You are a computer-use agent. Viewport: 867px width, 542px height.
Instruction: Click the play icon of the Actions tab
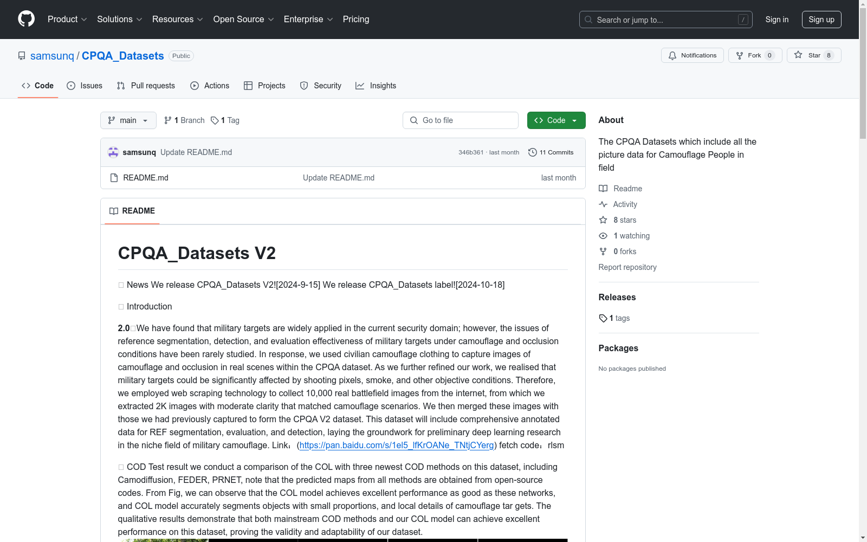(195, 86)
